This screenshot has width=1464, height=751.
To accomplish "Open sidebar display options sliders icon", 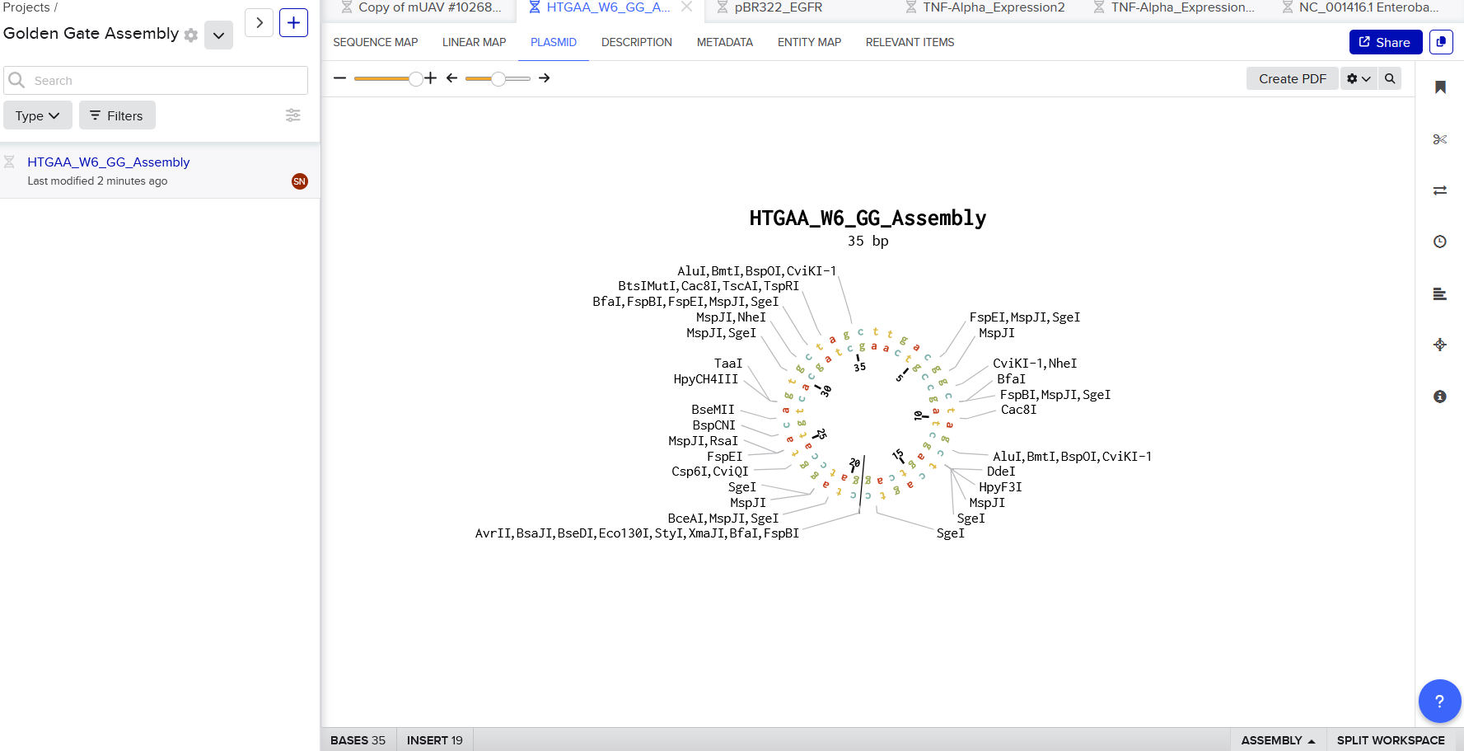I will coord(292,115).
